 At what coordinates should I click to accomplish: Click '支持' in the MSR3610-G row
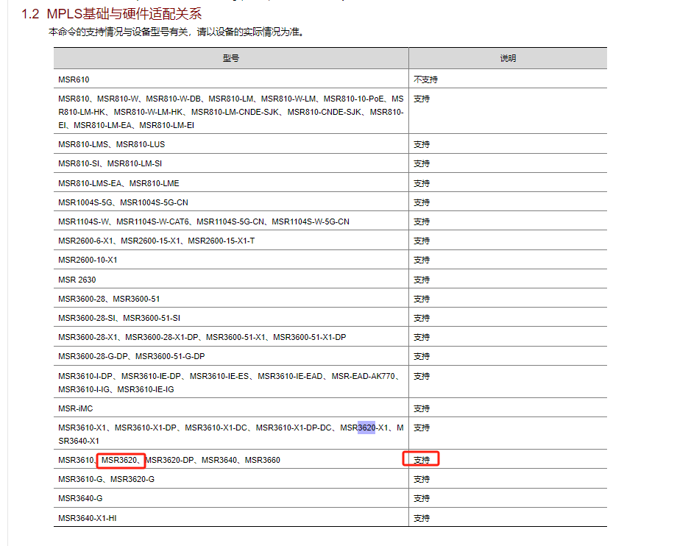tap(422, 479)
